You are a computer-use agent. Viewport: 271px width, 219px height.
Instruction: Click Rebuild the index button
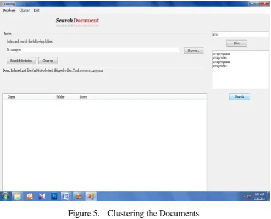click(x=21, y=61)
